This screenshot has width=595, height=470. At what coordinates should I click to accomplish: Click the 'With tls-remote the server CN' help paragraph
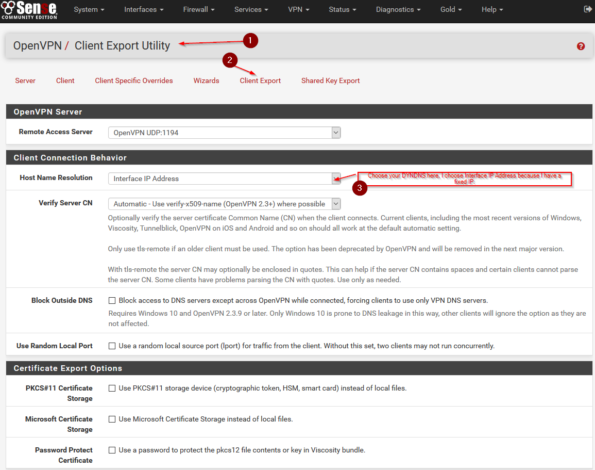(x=343, y=274)
